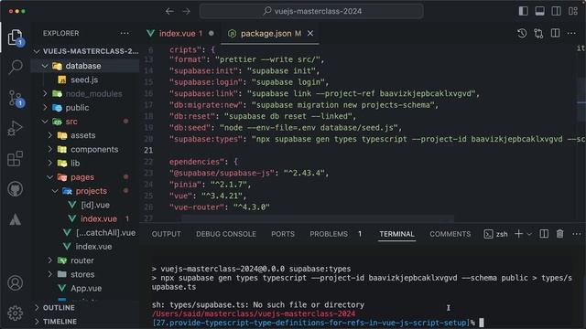
Task: Select the TERMINAL panel tab
Action: (x=396, y=234)
